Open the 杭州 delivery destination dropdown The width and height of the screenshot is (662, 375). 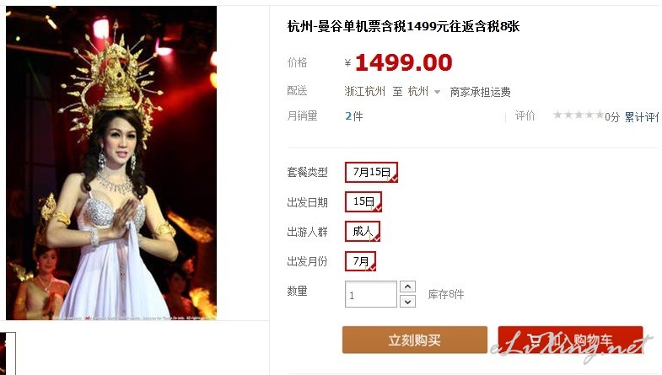click(x=423, y=92)
